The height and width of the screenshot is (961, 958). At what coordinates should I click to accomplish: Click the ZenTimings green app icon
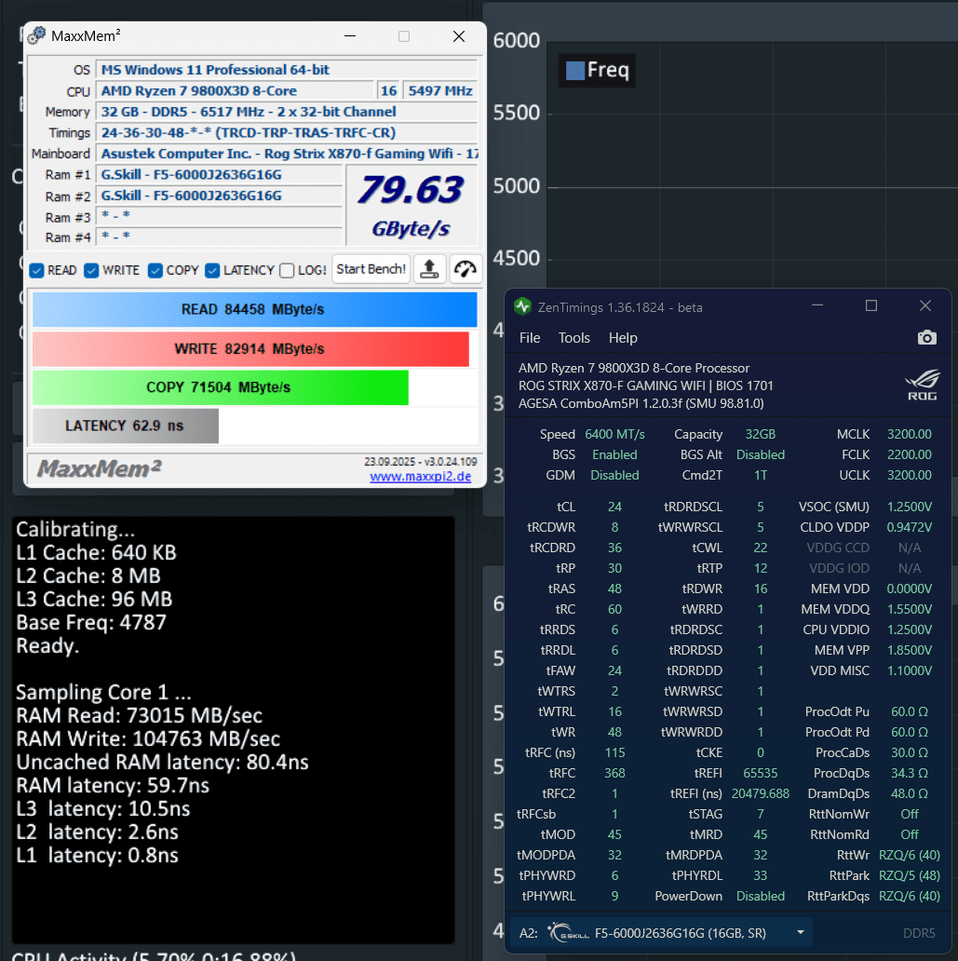pos(522,306)
